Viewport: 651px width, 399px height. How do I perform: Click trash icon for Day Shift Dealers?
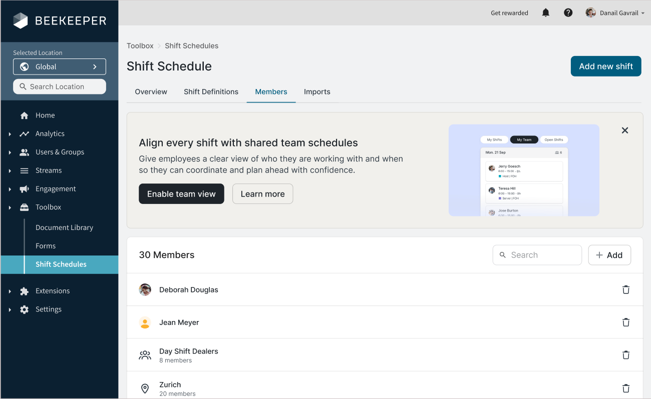pyautogui.click(x=625, y=355)
